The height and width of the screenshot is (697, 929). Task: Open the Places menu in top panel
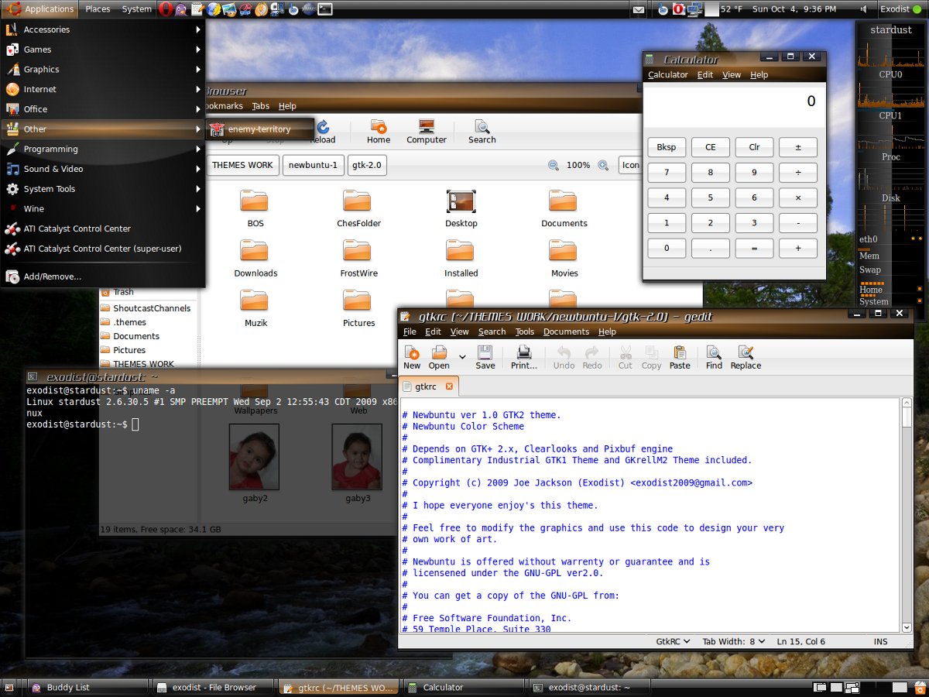(98, 9)
